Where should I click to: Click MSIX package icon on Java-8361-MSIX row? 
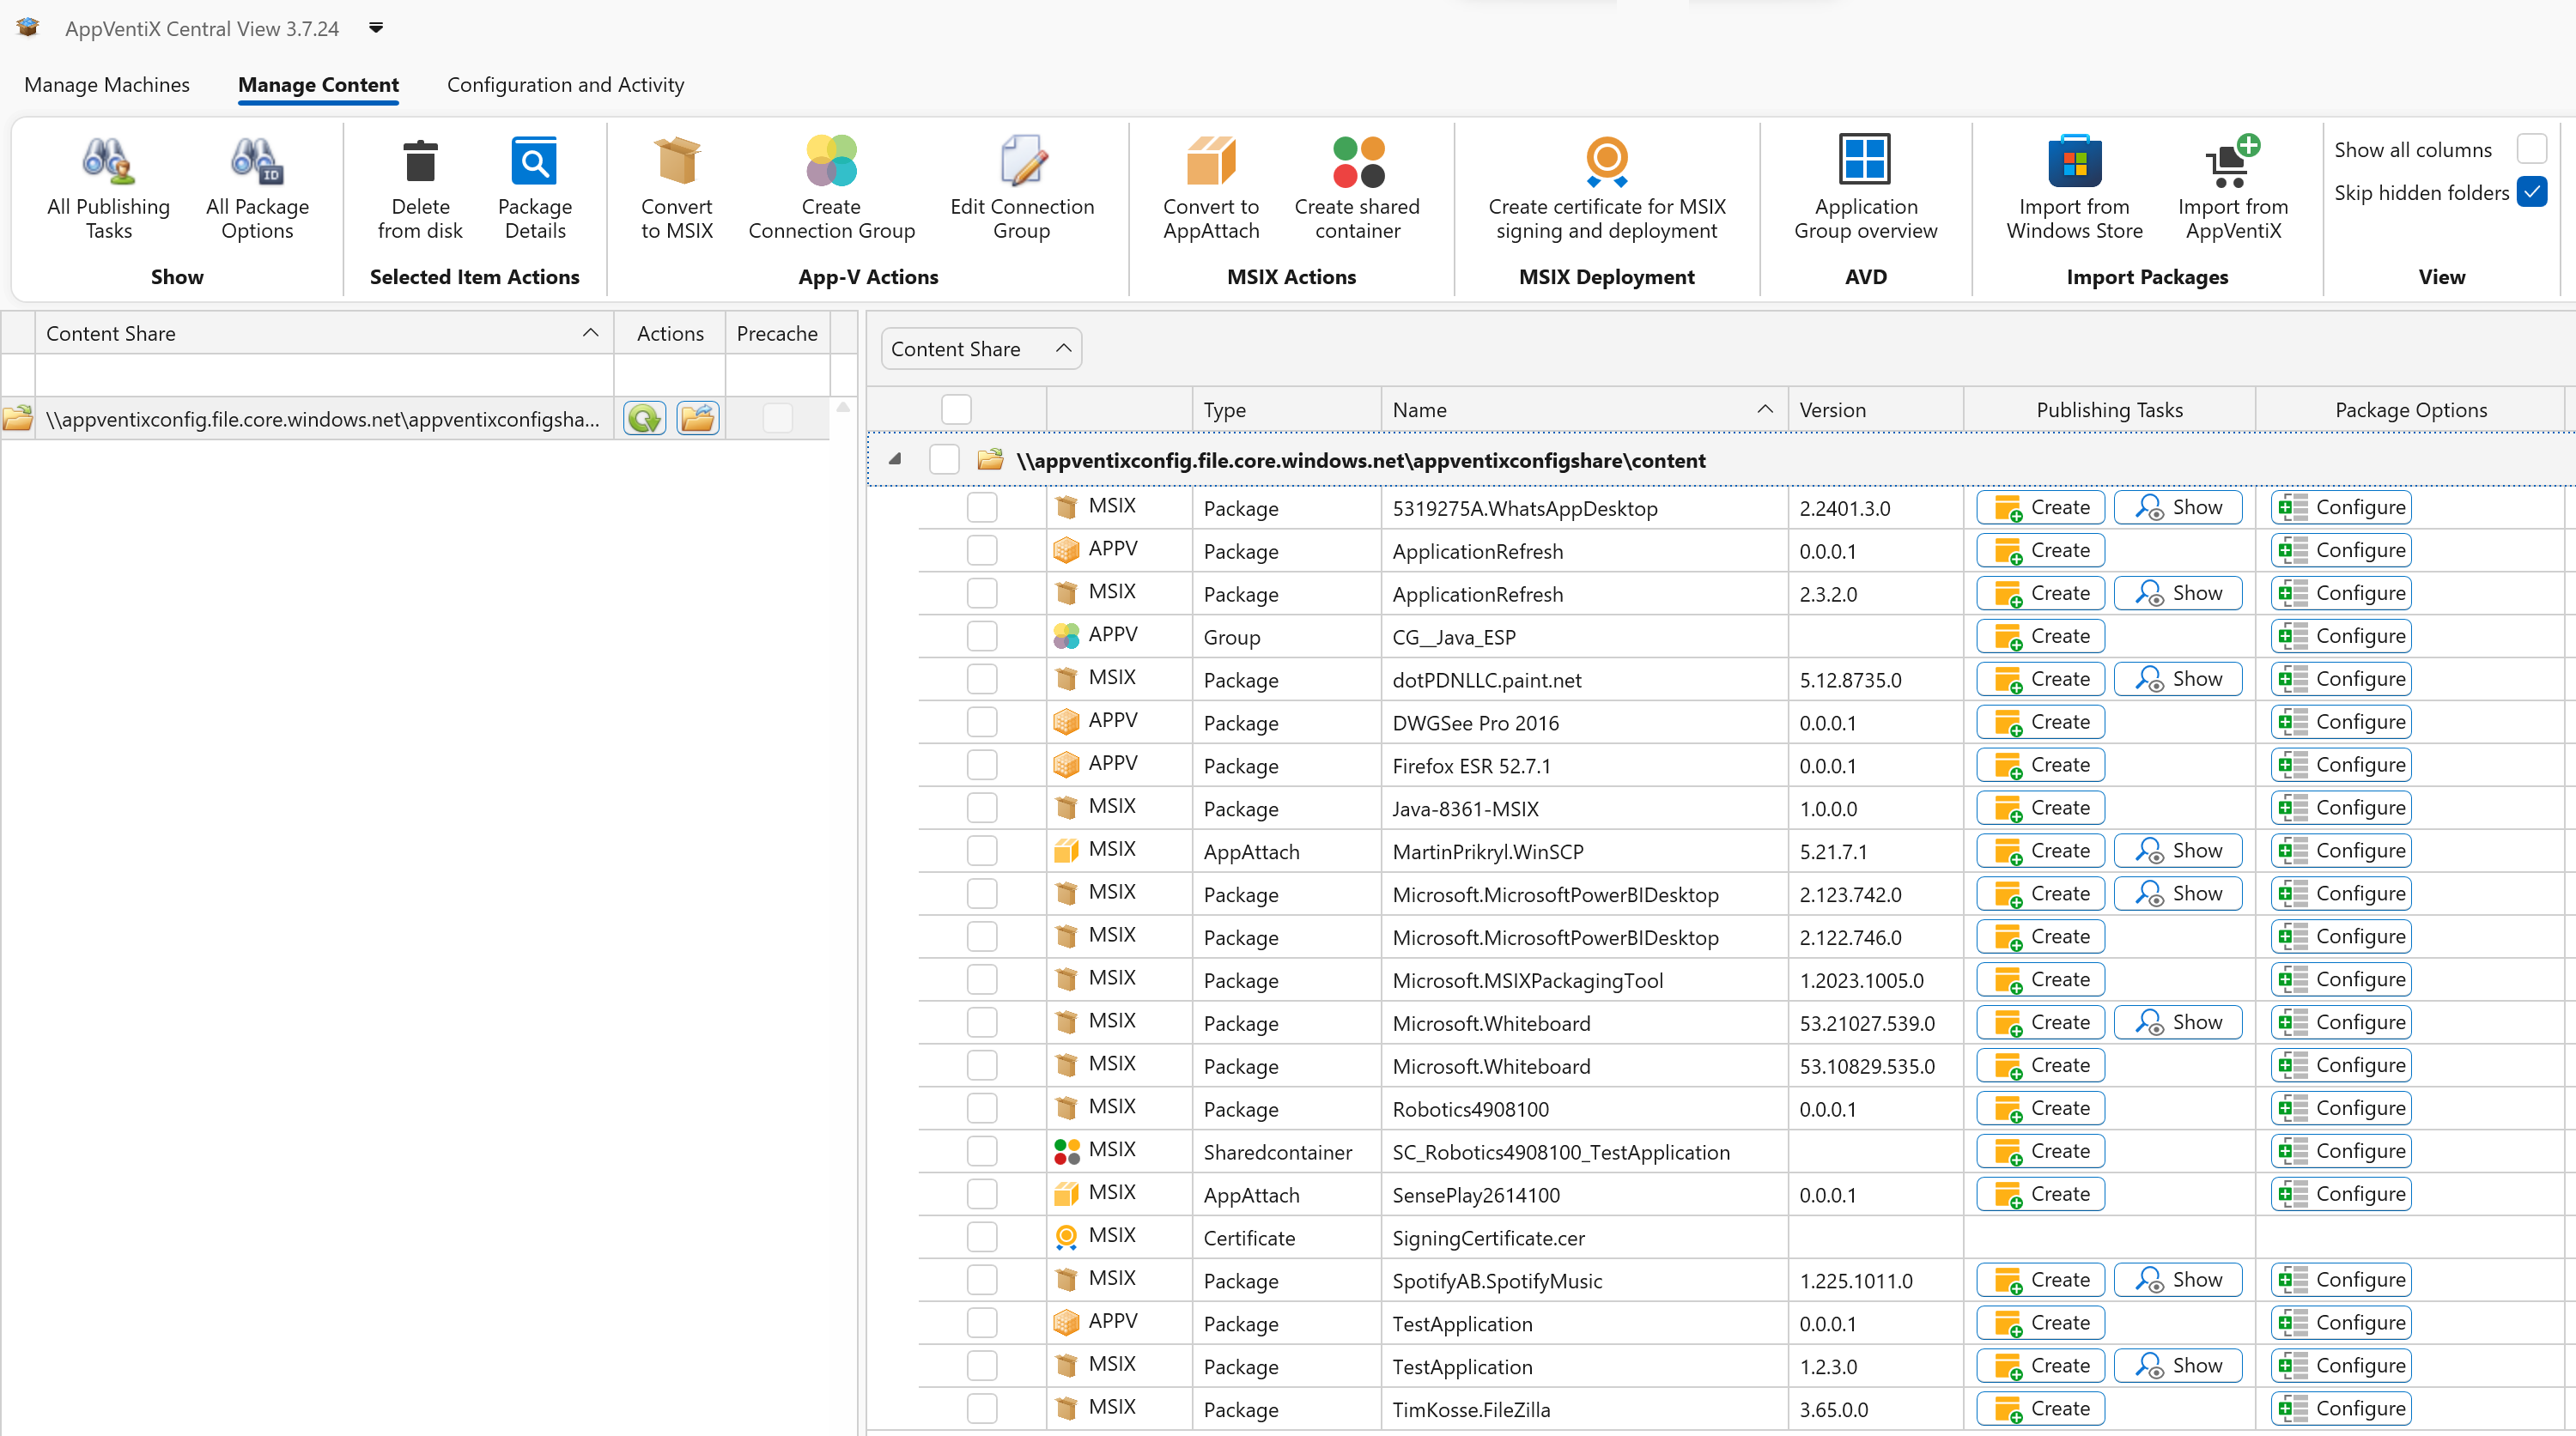point(1066,808)
